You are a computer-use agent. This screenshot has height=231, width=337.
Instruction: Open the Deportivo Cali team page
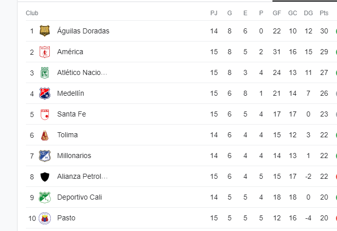79,197
